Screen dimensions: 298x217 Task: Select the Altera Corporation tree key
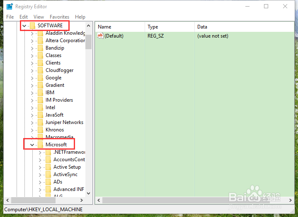[65, 41]
